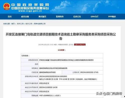The width and height of the screenshot is (125, 98).
Task: Select the publish date under the headline
Action: point(46,45)
